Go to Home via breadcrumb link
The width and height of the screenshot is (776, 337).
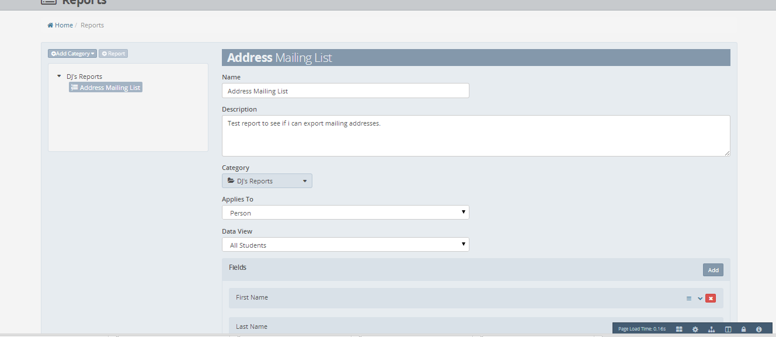coord(64,25)
